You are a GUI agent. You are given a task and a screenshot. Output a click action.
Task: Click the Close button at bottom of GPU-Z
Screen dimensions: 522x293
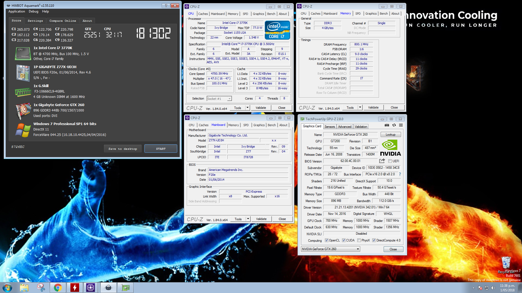tap(393, 249)
